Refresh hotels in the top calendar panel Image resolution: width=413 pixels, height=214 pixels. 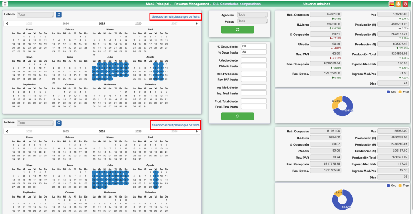pos(59,14)
